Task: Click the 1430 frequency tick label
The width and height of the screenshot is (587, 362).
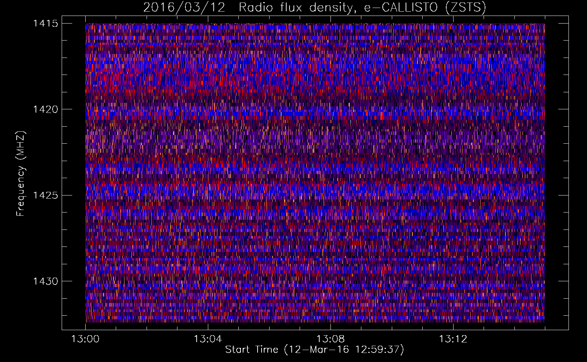Action: (45, 281)
